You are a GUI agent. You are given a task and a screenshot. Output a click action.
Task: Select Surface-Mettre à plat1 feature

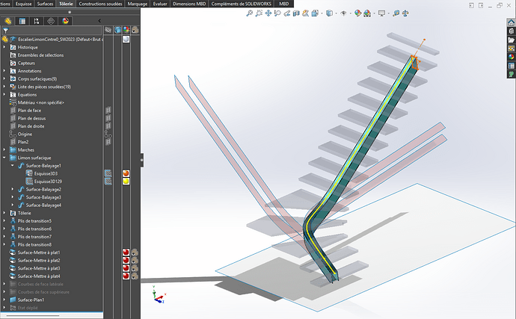pos(39,253)
